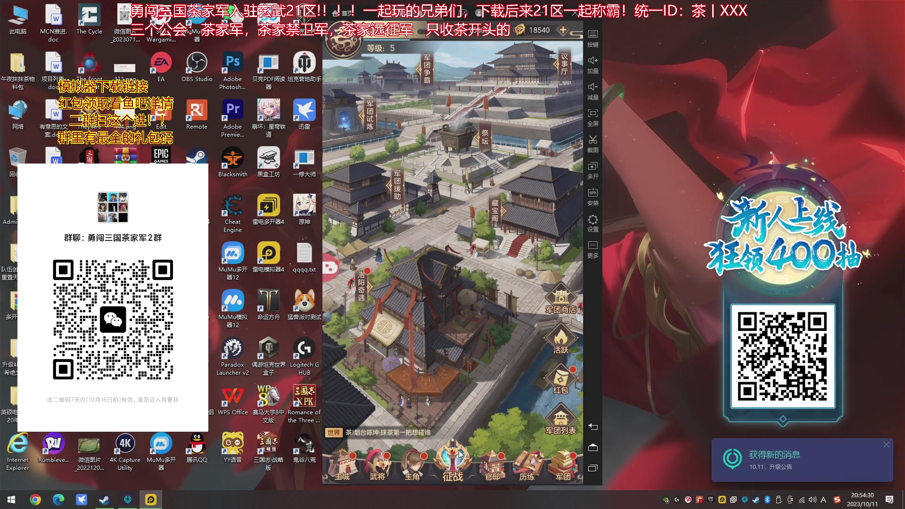Click the screenshot scissors icon in emulator sidebar

point(592,140)
